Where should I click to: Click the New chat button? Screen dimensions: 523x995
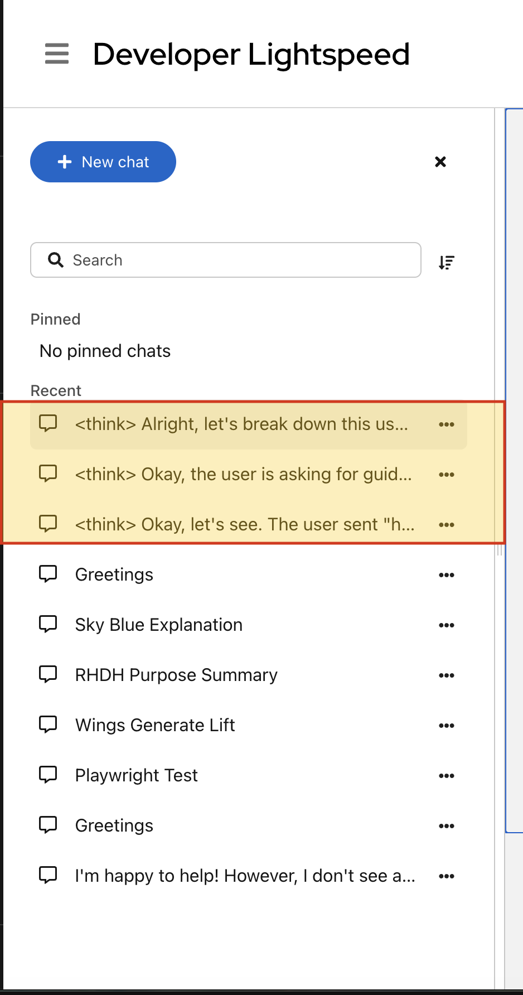[x=103, y=162]
